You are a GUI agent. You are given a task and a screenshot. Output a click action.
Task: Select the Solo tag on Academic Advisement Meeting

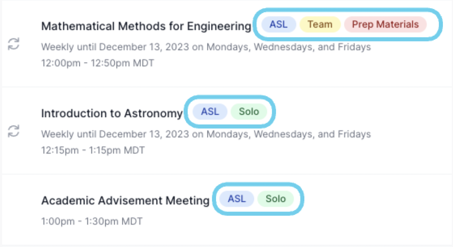tap(276, 199)
